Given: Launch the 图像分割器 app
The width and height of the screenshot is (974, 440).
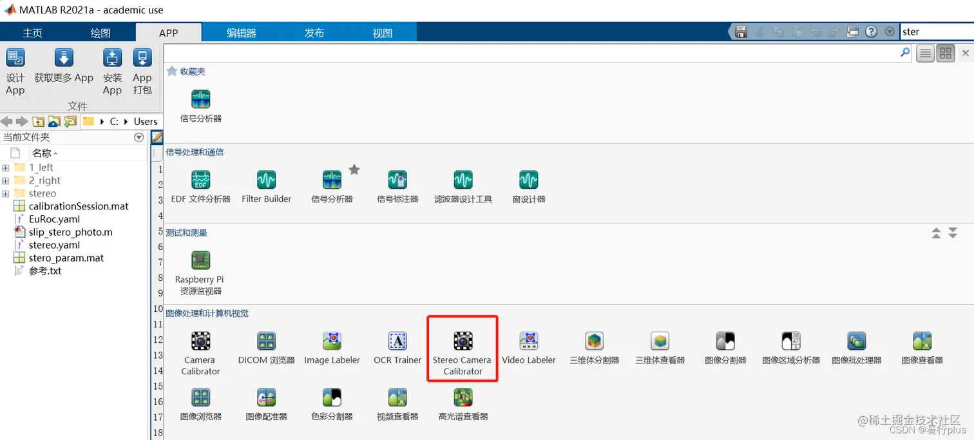Looking at the screenshot, I should [725, 348].
